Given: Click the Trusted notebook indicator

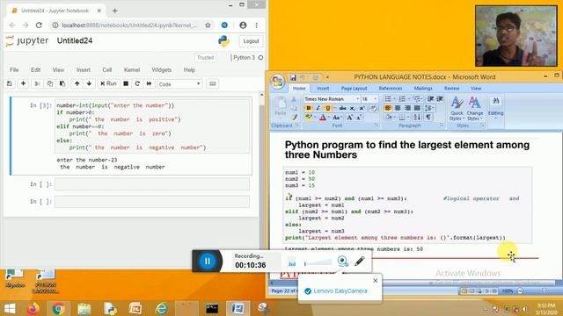Looking at the screenshot, I should click(205, 58).
